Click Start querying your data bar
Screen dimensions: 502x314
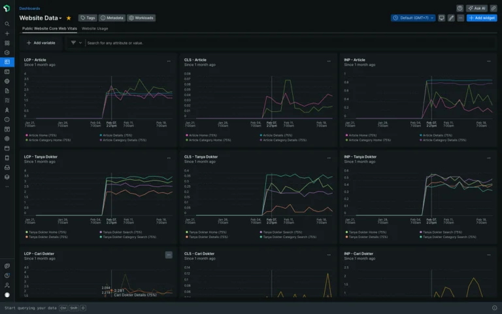coord(251,308)
